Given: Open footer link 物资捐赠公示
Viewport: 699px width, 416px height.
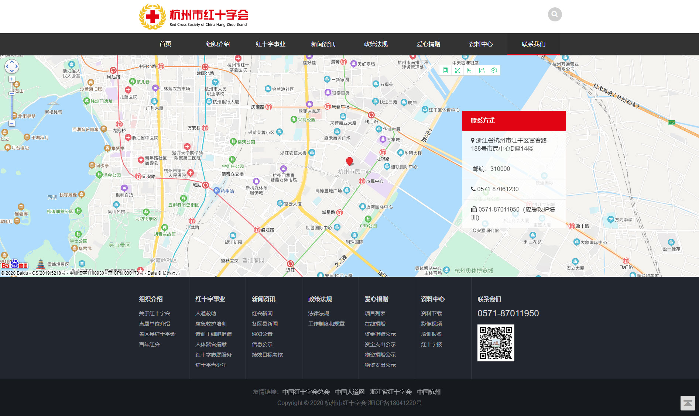Looking at the screenshot, I should pos(380,355).
